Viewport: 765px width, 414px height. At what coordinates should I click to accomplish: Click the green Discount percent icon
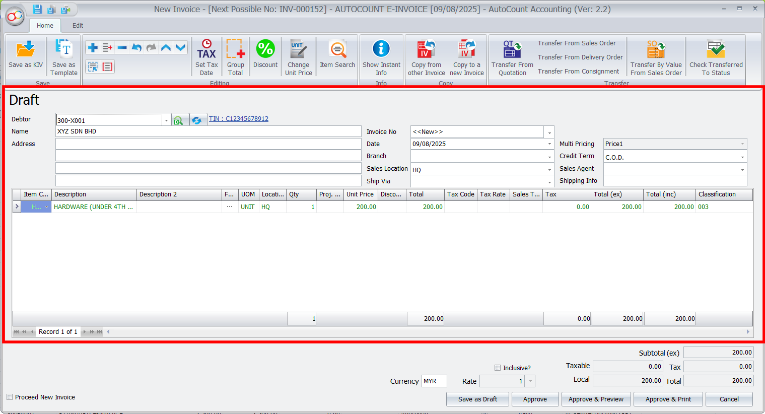265,49
